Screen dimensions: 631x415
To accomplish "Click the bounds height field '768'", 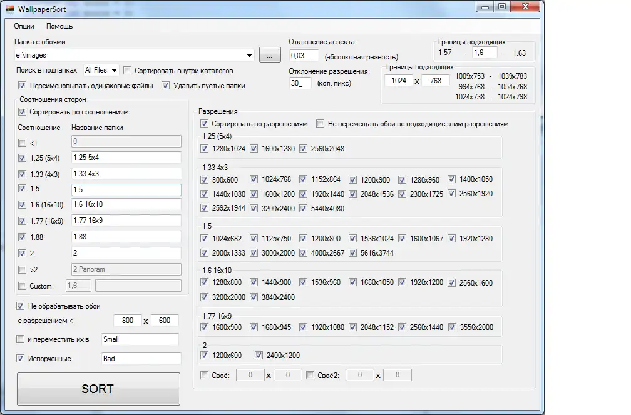I will point(436,81).
